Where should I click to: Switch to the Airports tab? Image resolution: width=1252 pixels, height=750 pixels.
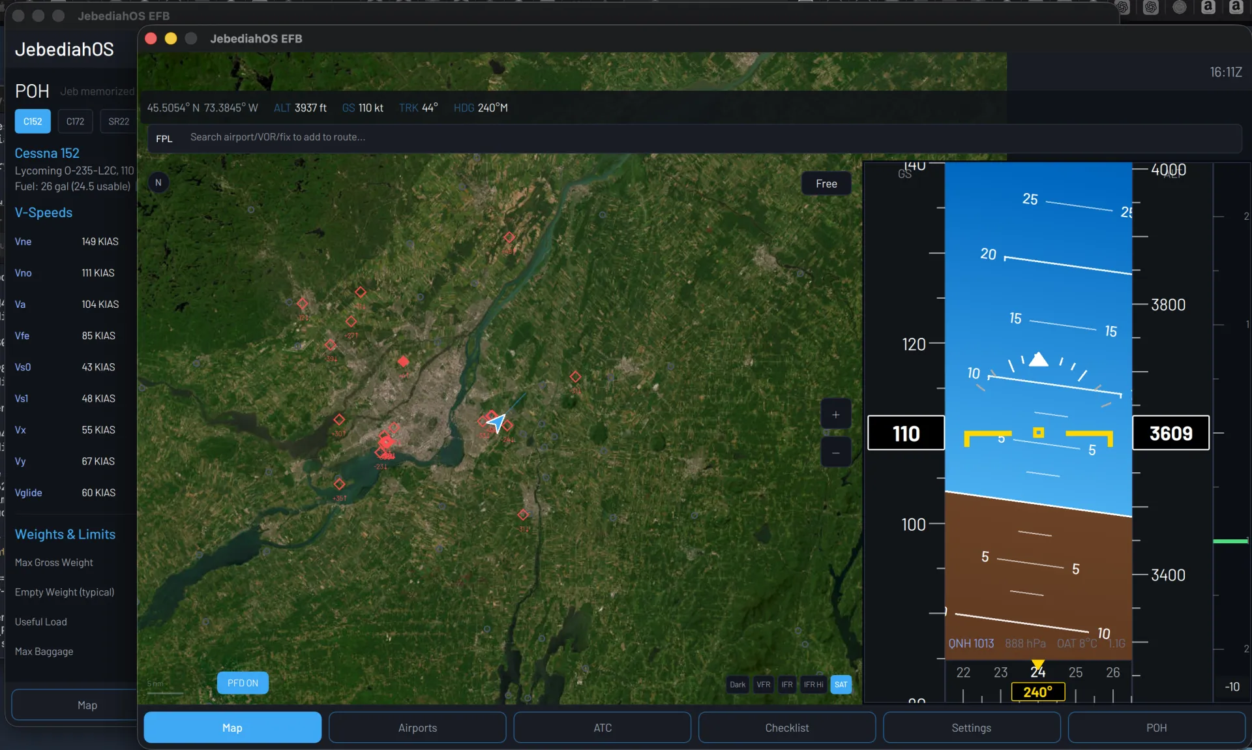coord(417,728)
